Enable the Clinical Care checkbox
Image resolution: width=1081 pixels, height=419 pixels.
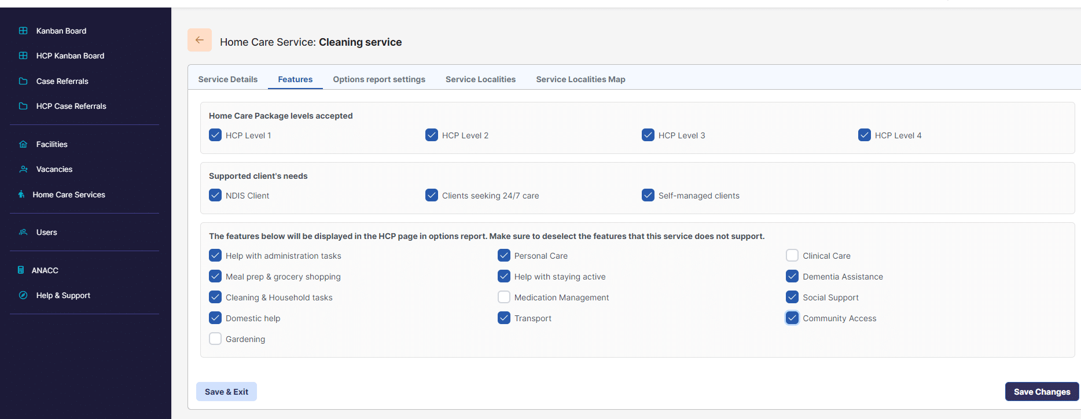(x=792, y=256)
